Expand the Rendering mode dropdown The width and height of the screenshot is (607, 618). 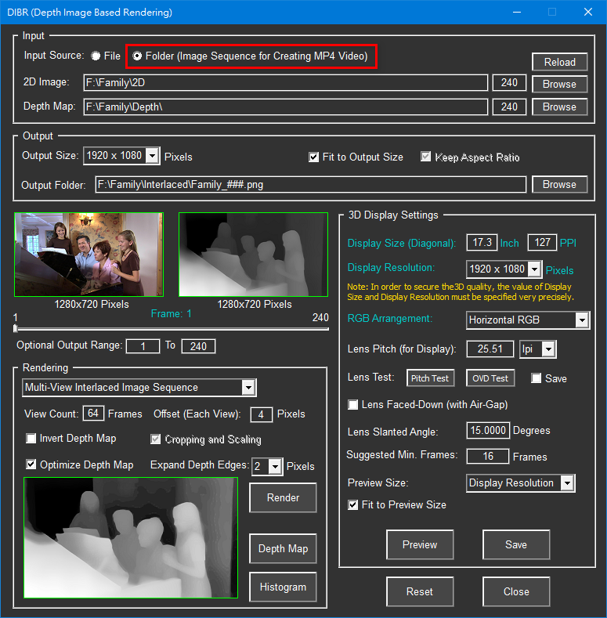coord(248,388)
